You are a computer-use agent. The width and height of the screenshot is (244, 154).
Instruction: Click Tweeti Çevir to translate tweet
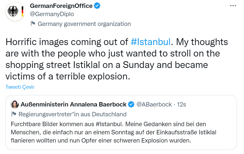[x=20, y=87]
